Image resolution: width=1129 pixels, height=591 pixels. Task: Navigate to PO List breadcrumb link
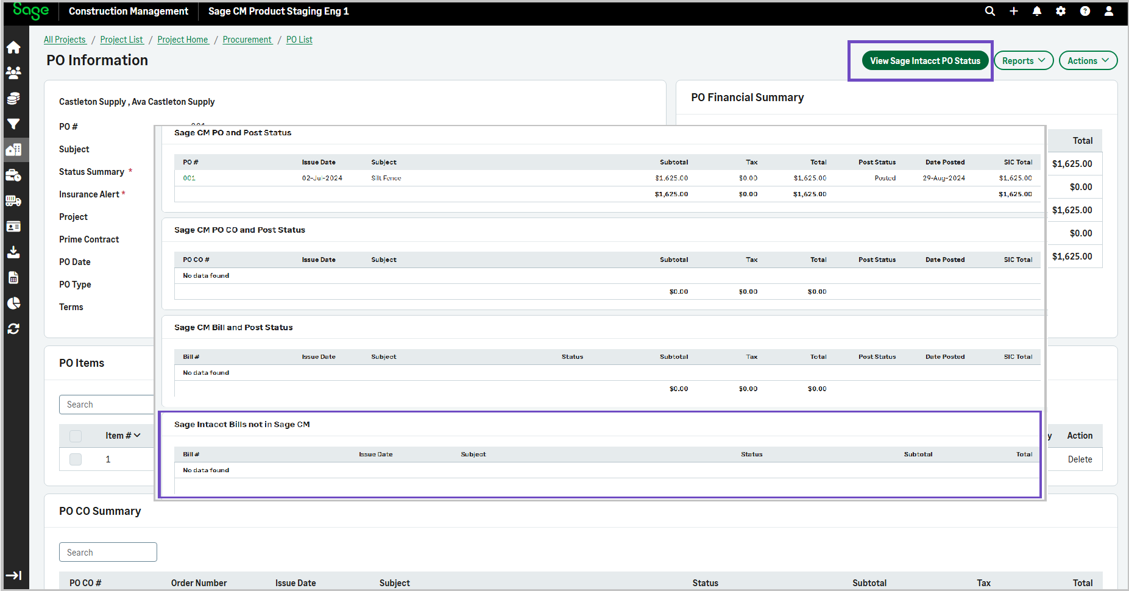[299, 40]
